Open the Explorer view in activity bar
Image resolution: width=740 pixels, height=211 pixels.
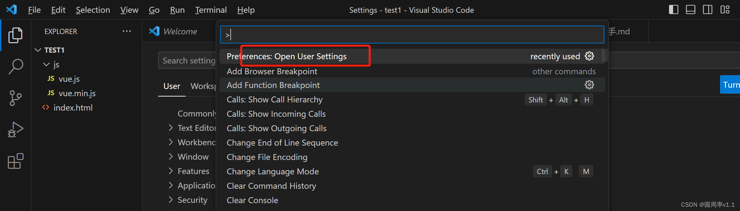click(x=15, y=35)
